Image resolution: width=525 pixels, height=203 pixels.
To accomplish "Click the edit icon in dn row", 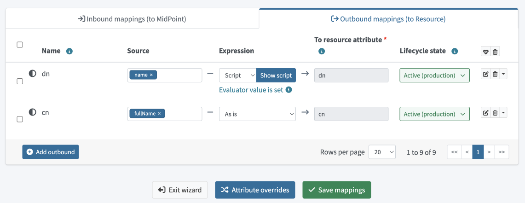I will point(485,75).
